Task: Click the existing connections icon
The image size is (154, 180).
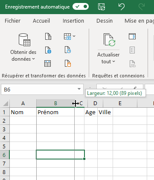Action: tap(67, 63)
